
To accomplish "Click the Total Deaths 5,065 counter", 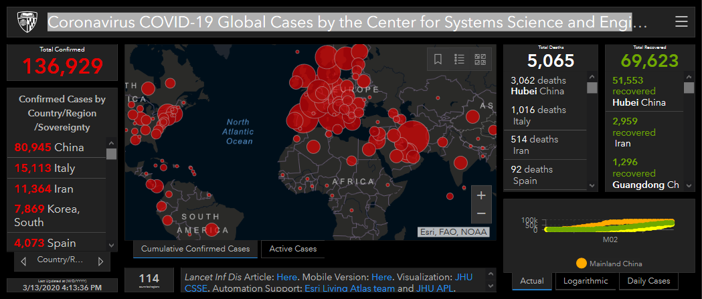I will [551, 57].
